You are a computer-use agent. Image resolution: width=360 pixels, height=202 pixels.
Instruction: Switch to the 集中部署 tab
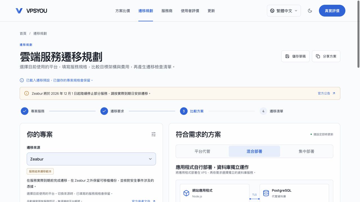[x=307, y=151]
